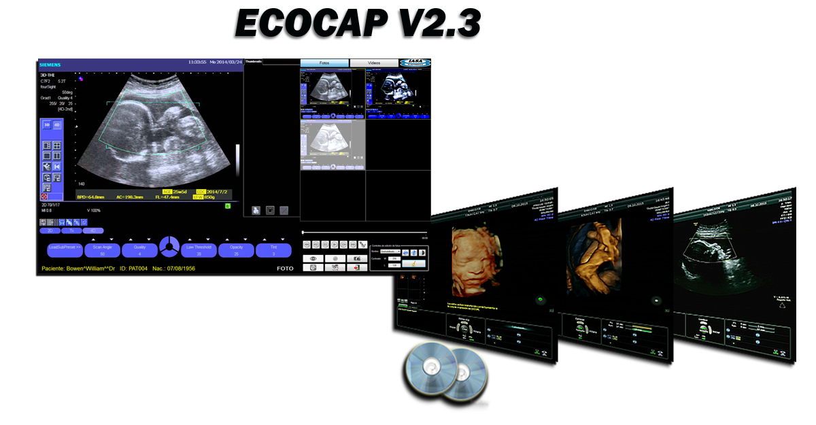
Task: Increase Scan Angle with up arrow
Action: point(93,239)
